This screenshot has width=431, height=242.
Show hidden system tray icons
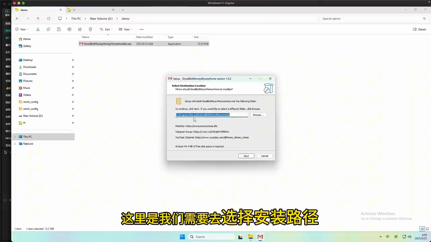pos(380,237)
